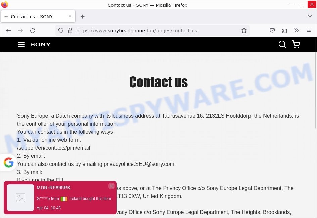Dismiss the MDR-RF895RK purchase popup
The height and width of the screenshot is (218, 317).
click(111, 186)
